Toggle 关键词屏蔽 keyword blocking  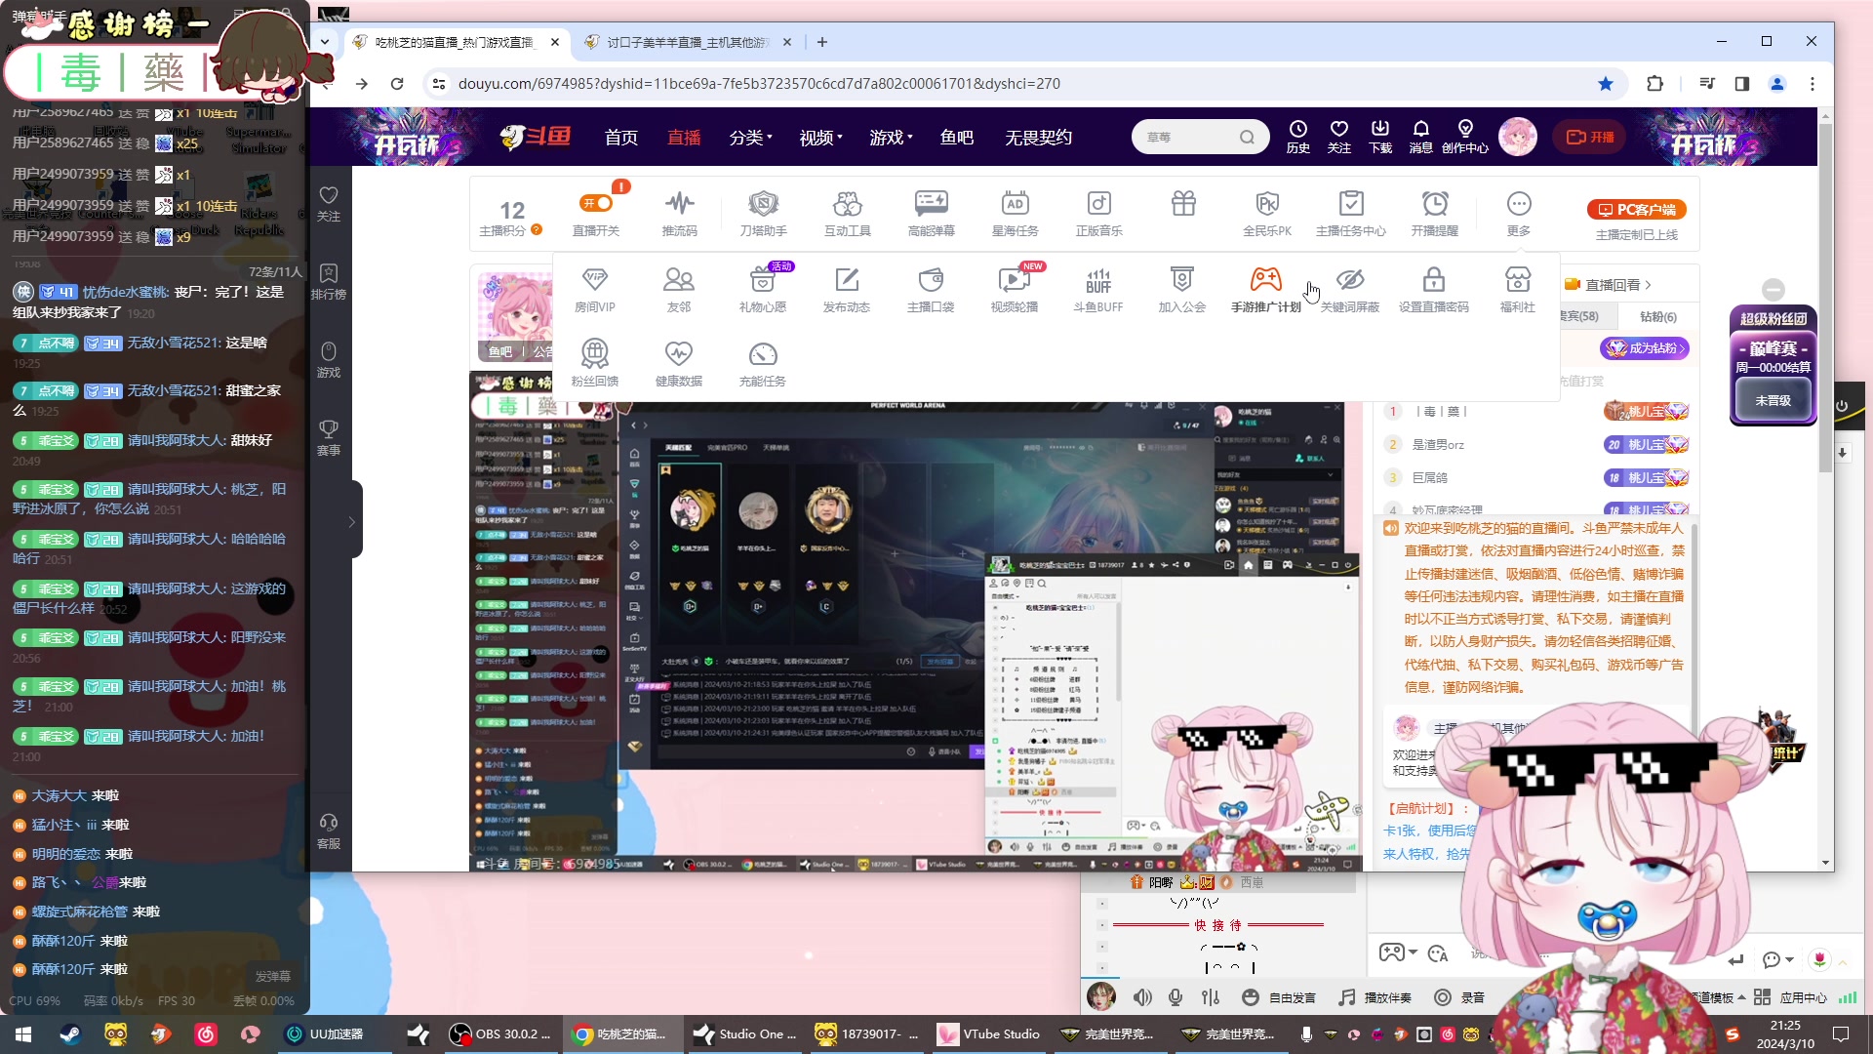click(1350, 290)
